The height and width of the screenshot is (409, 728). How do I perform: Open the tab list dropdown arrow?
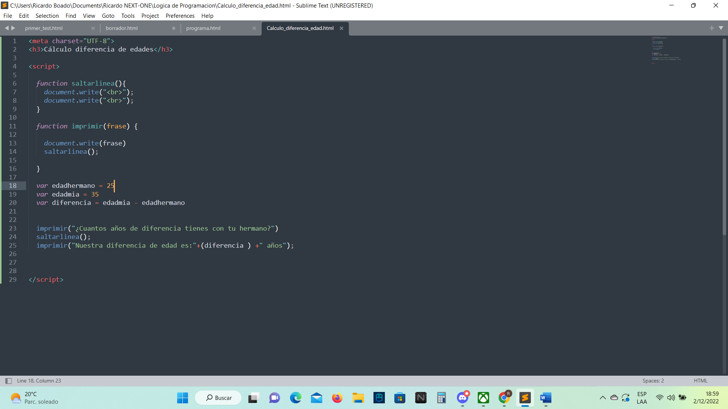(721, 28)
